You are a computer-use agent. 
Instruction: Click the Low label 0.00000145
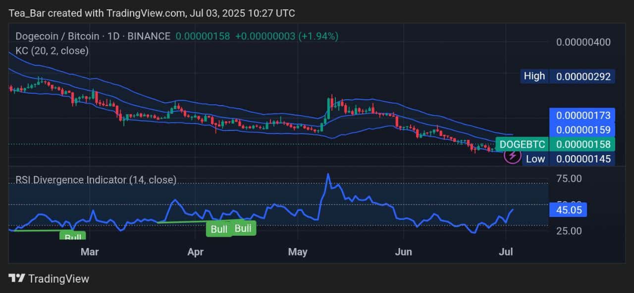coord(569,159)
